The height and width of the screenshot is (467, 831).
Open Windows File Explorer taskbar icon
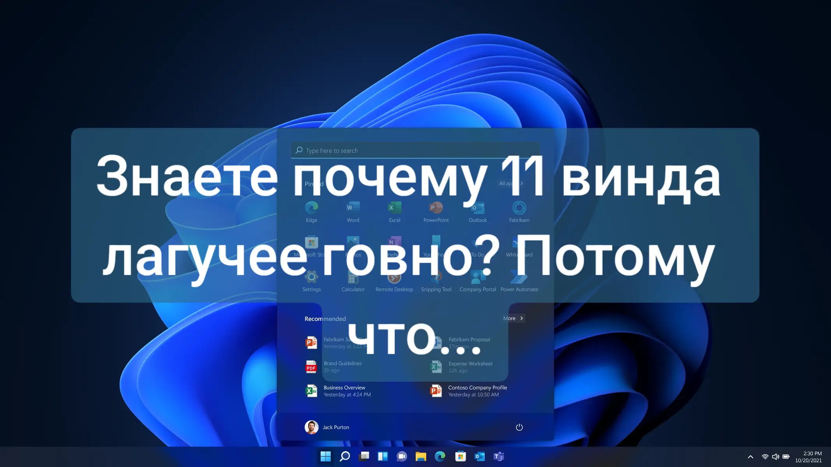pos(421,456)
